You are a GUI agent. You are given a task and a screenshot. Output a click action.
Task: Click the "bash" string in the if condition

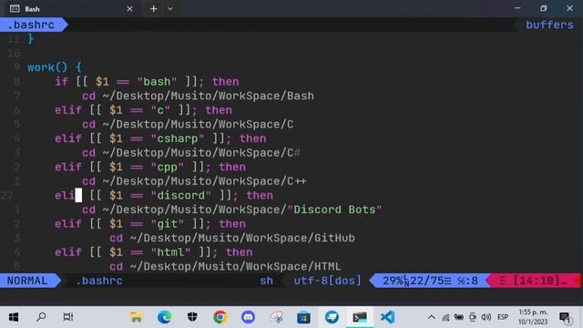157,81
